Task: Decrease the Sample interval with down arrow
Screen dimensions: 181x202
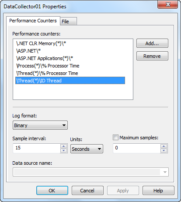Action: 63,150
